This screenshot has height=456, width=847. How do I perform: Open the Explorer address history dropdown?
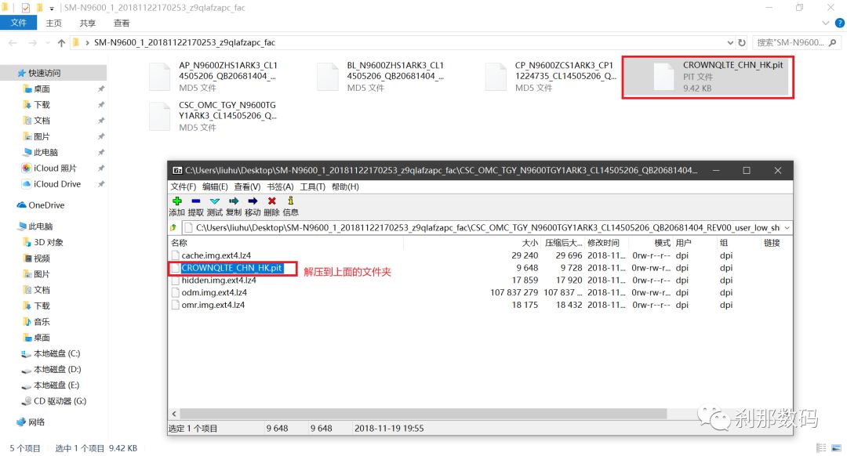pyautogui.click(x=729, y=42)
